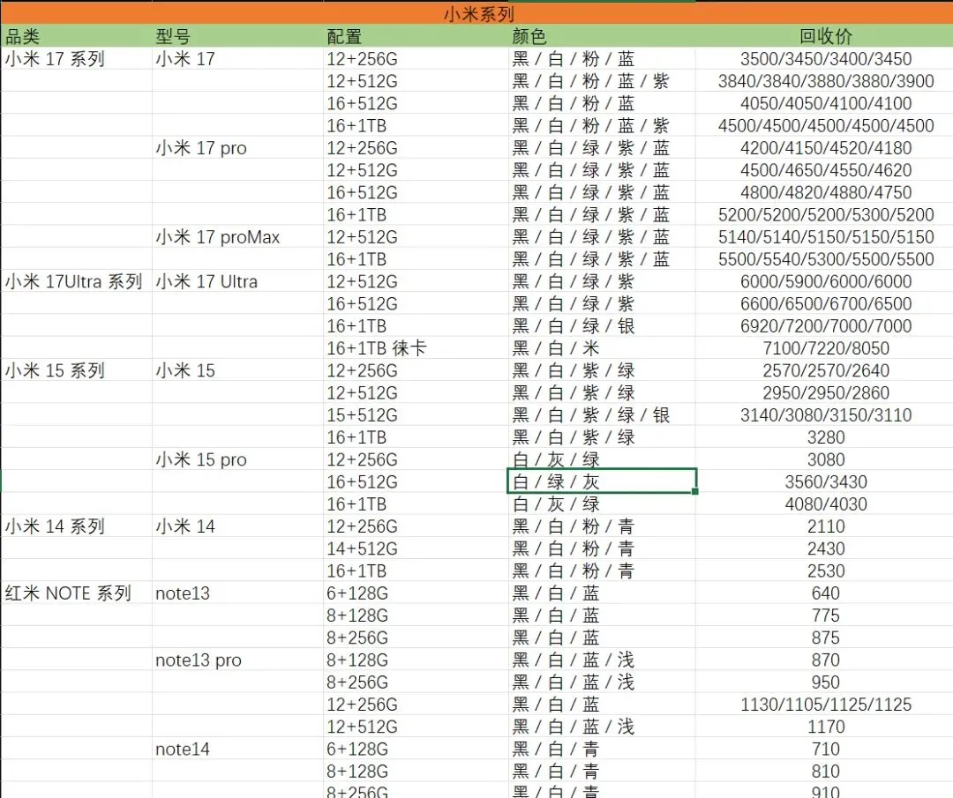The image size is (953, 798).
Task: Select price cell '6920/7200/7000/7000'
Action: coord(825,326)
